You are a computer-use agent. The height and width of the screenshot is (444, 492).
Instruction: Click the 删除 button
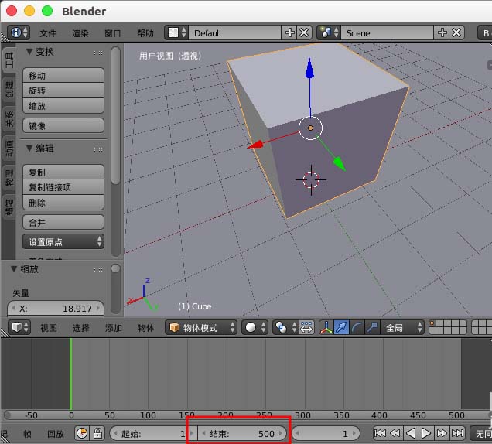coord(63,203)
